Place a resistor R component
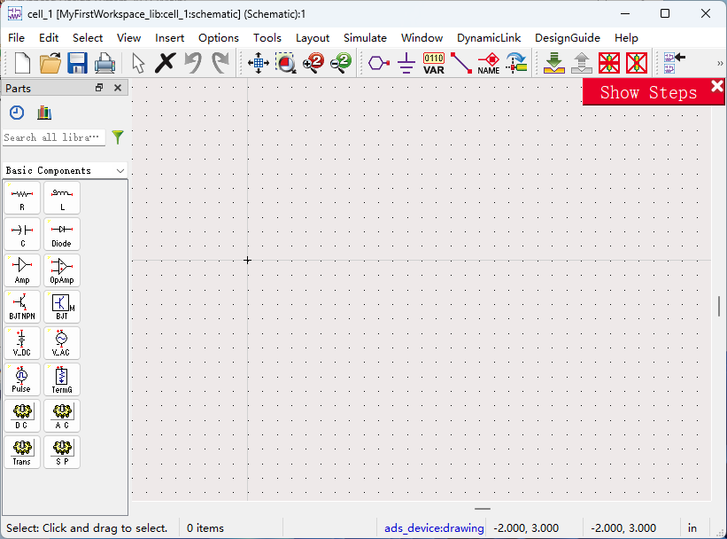 point(22,198)
